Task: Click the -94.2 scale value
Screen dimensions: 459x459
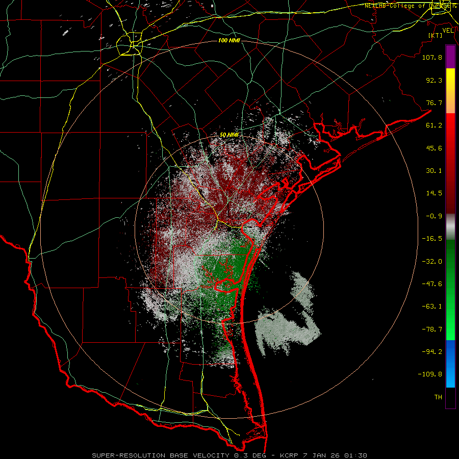Action: point(432,351)
